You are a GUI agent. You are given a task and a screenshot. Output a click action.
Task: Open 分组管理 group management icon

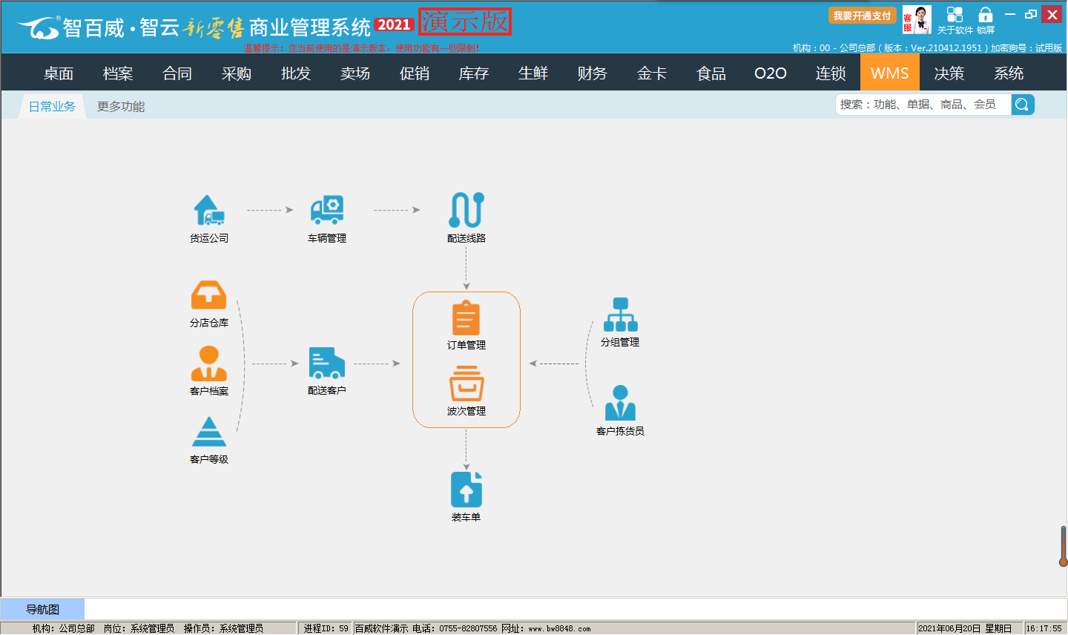[620, 315]
